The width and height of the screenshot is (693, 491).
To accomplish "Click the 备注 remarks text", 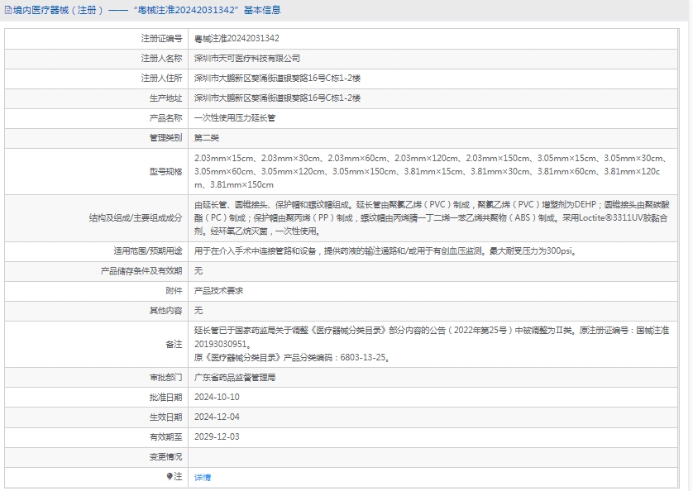I will pyautogui.click(x=430, y=344).
